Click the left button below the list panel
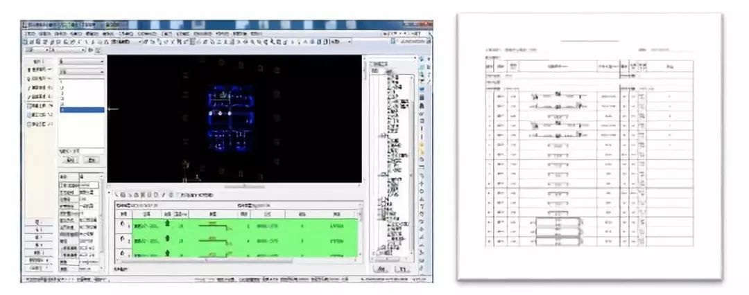Image resolution: width=749 pixels, height=295 pixels. (70, 160)
